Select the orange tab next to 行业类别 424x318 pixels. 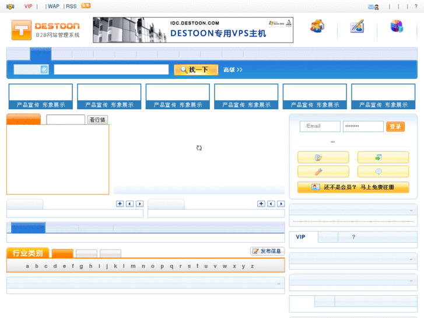click(62, 254)
